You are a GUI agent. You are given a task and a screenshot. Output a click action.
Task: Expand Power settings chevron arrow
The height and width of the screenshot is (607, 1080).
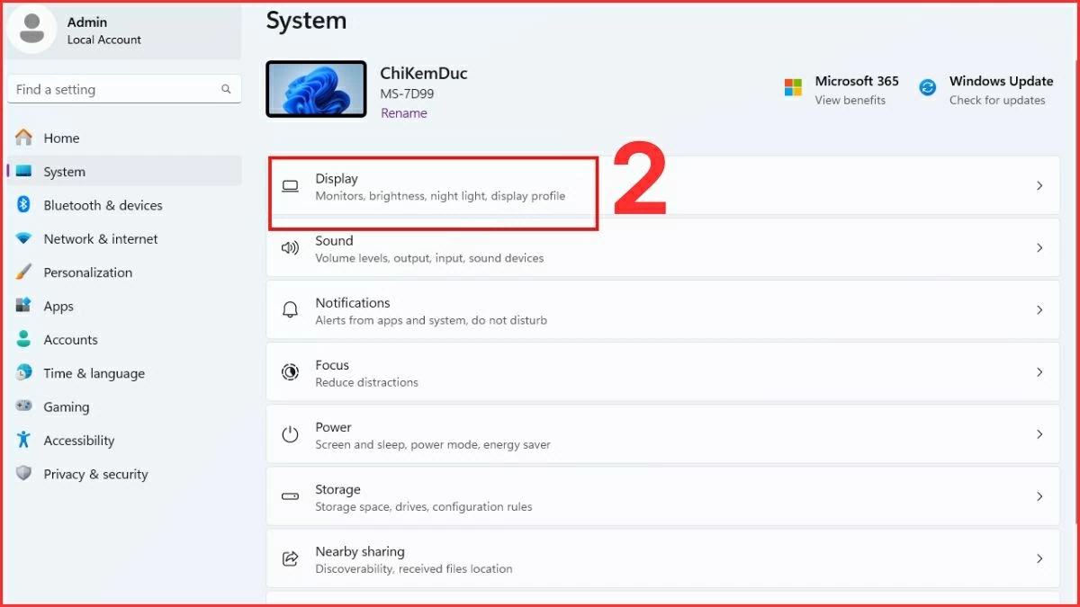(x=1039, y=434)
